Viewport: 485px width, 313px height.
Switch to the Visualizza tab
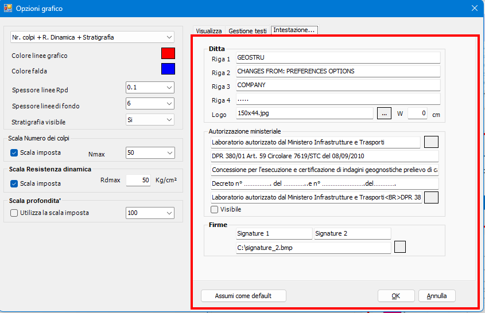click(x=209, y=31)
